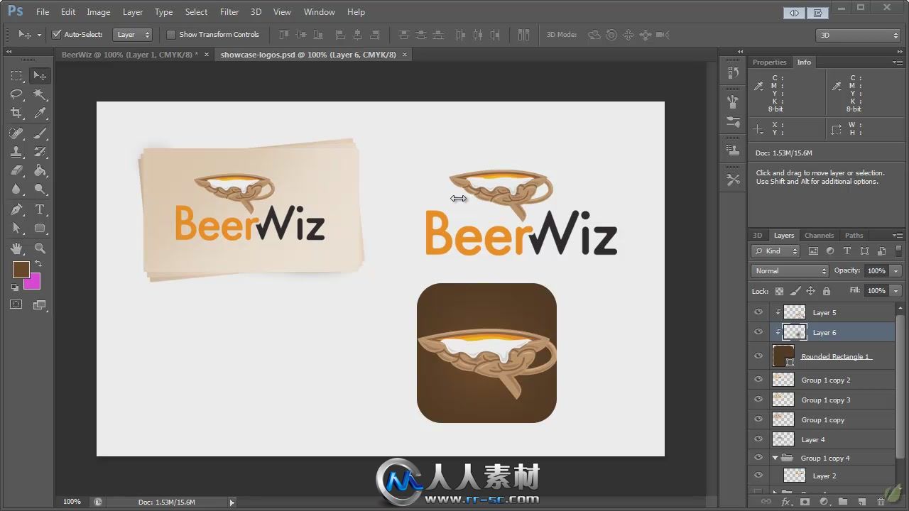
Task: Select the Path Selection tool
Action: (x=16, y=229)
